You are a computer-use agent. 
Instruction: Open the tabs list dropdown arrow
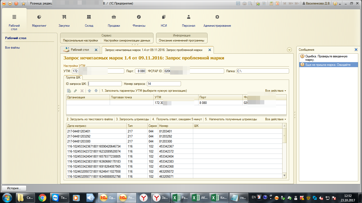coord(289,50)
